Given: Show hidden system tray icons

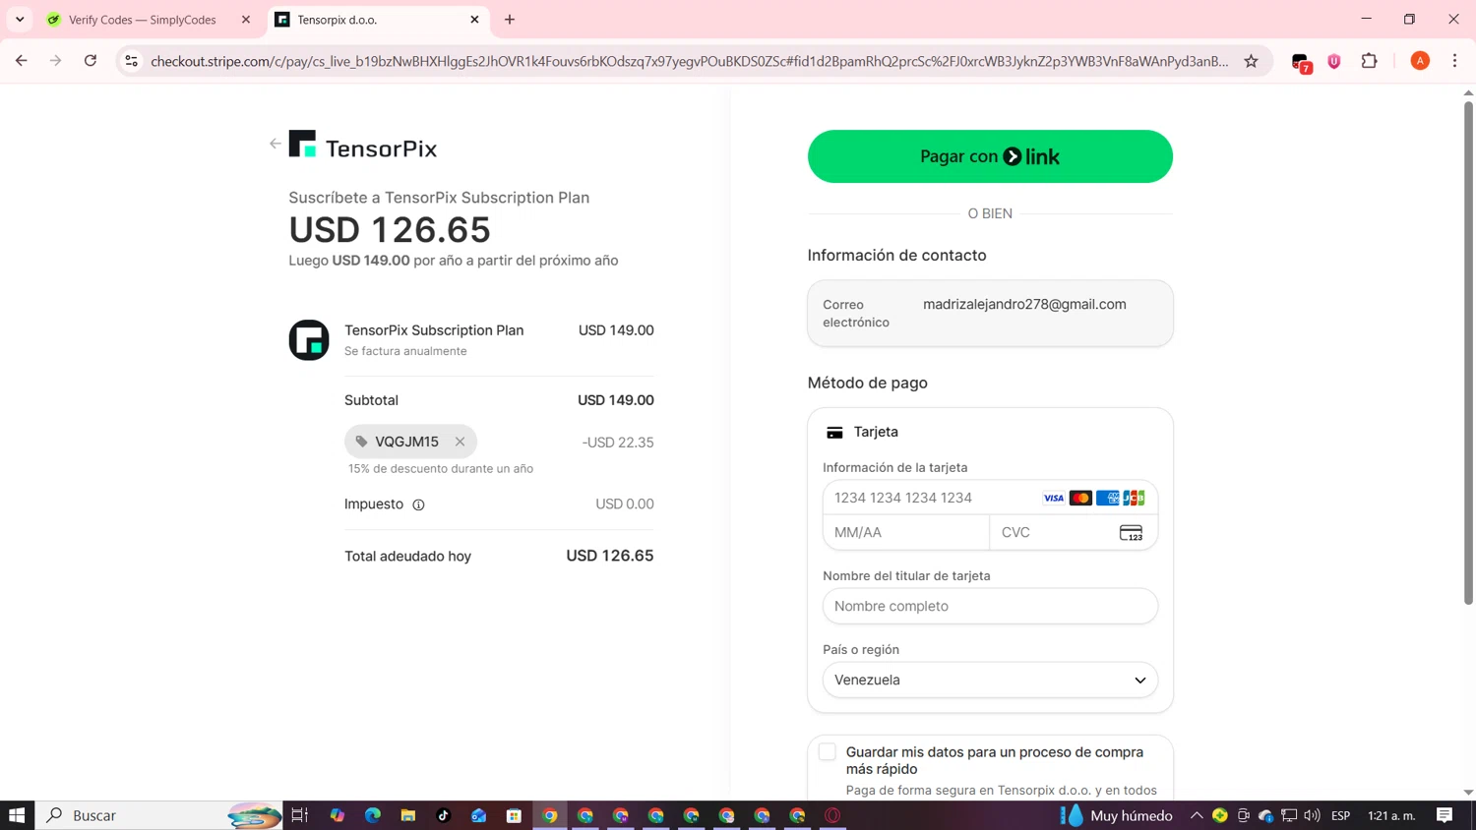Looking at the screenshot, I should pos(1197,815).
